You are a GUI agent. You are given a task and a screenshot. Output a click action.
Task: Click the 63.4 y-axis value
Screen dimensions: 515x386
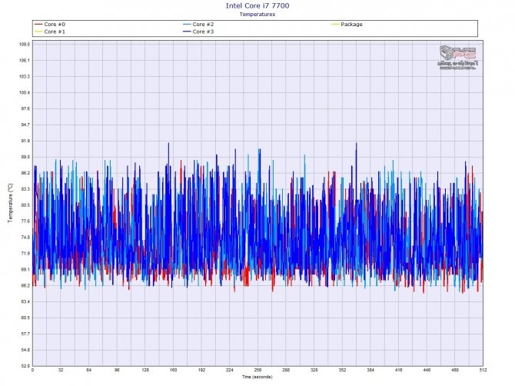(25, 302)
